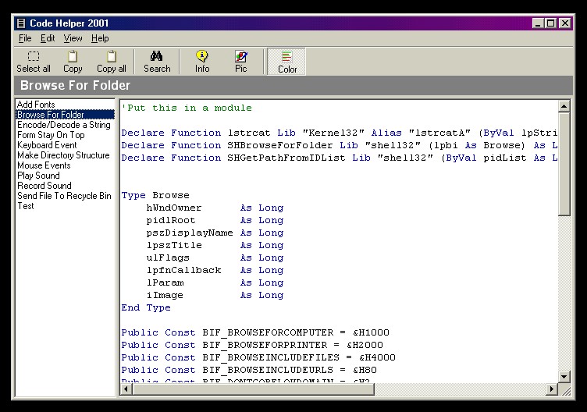Click the BIF_BROWSEINCLUDEURLS constant line
The height and width of the screenshot is (412, 587).
[x=249, y=370]
